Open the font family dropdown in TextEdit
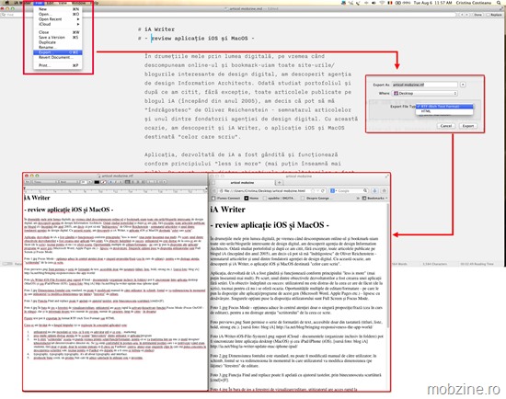Screen dimensions: 506x399 (x=44, y=182)
